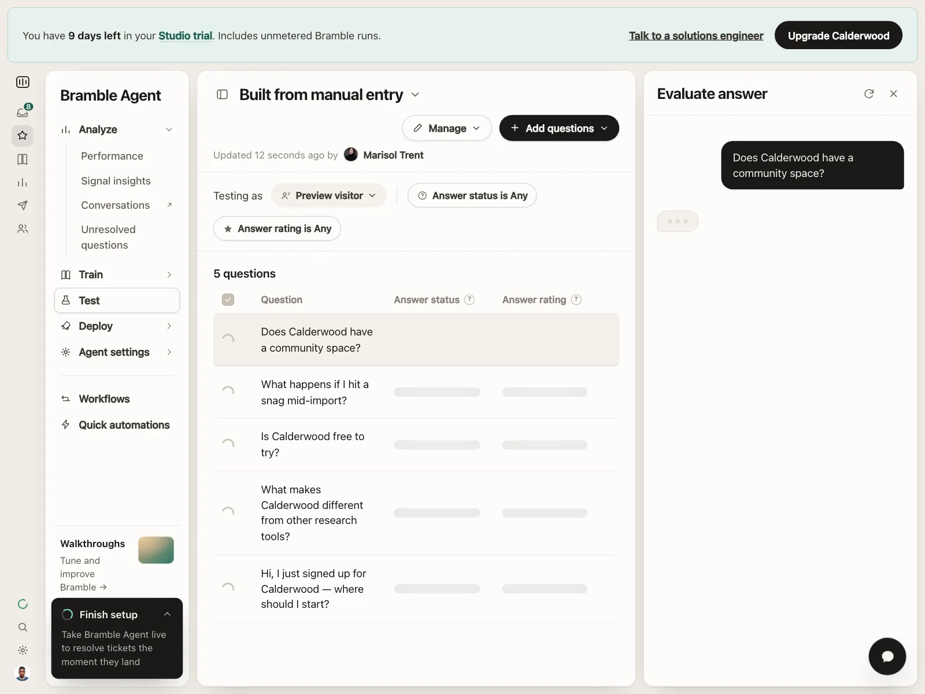This screenshot has width=925, height=694.
Task: Expand the Deploy section
Action: 117,326
